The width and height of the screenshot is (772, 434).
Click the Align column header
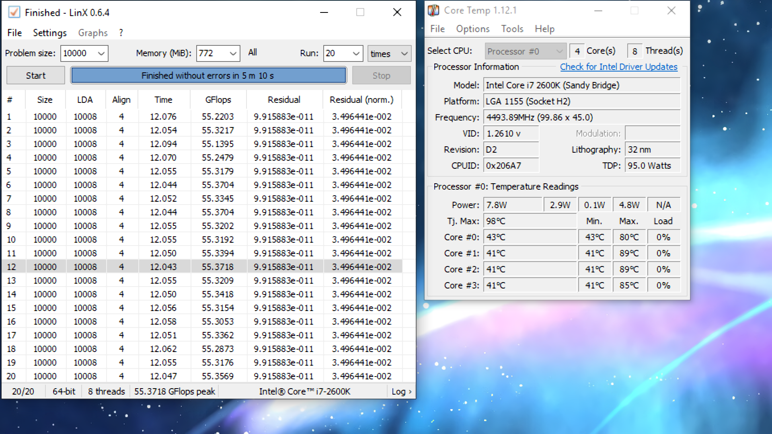(x=121, y=100)
